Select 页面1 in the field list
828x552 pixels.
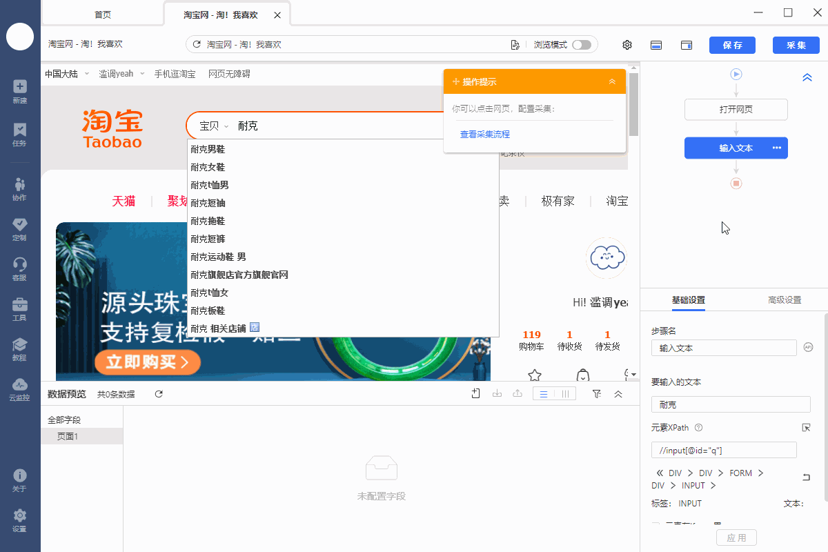pyautogui.click(x=81, y=436)
